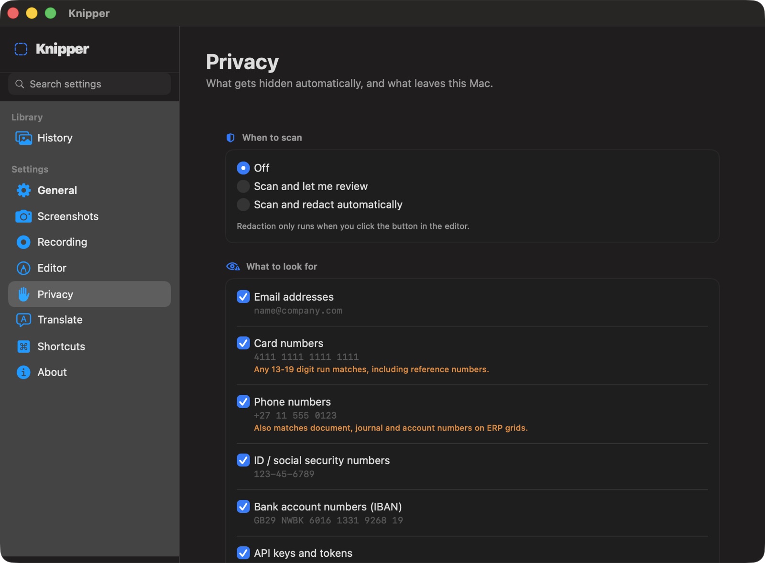Click the 123-45-6789 example text
This screenshot has width=765, height=563.
(284, 474)
